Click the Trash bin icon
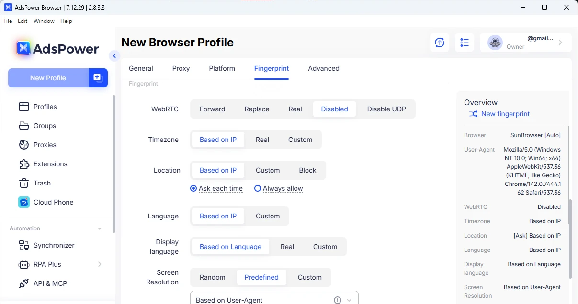This screenshot has width=578, height=304. pos(24,183)
